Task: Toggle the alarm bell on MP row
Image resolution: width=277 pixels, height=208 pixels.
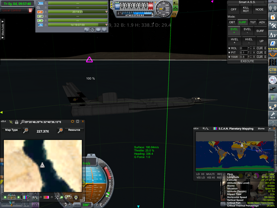Action: 46,16
